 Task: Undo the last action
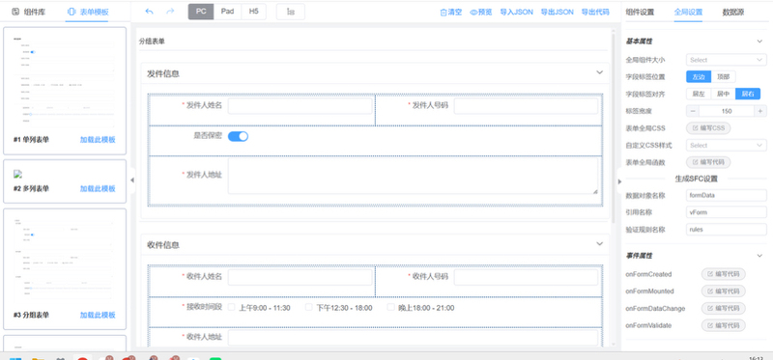(x=150, y=12)
